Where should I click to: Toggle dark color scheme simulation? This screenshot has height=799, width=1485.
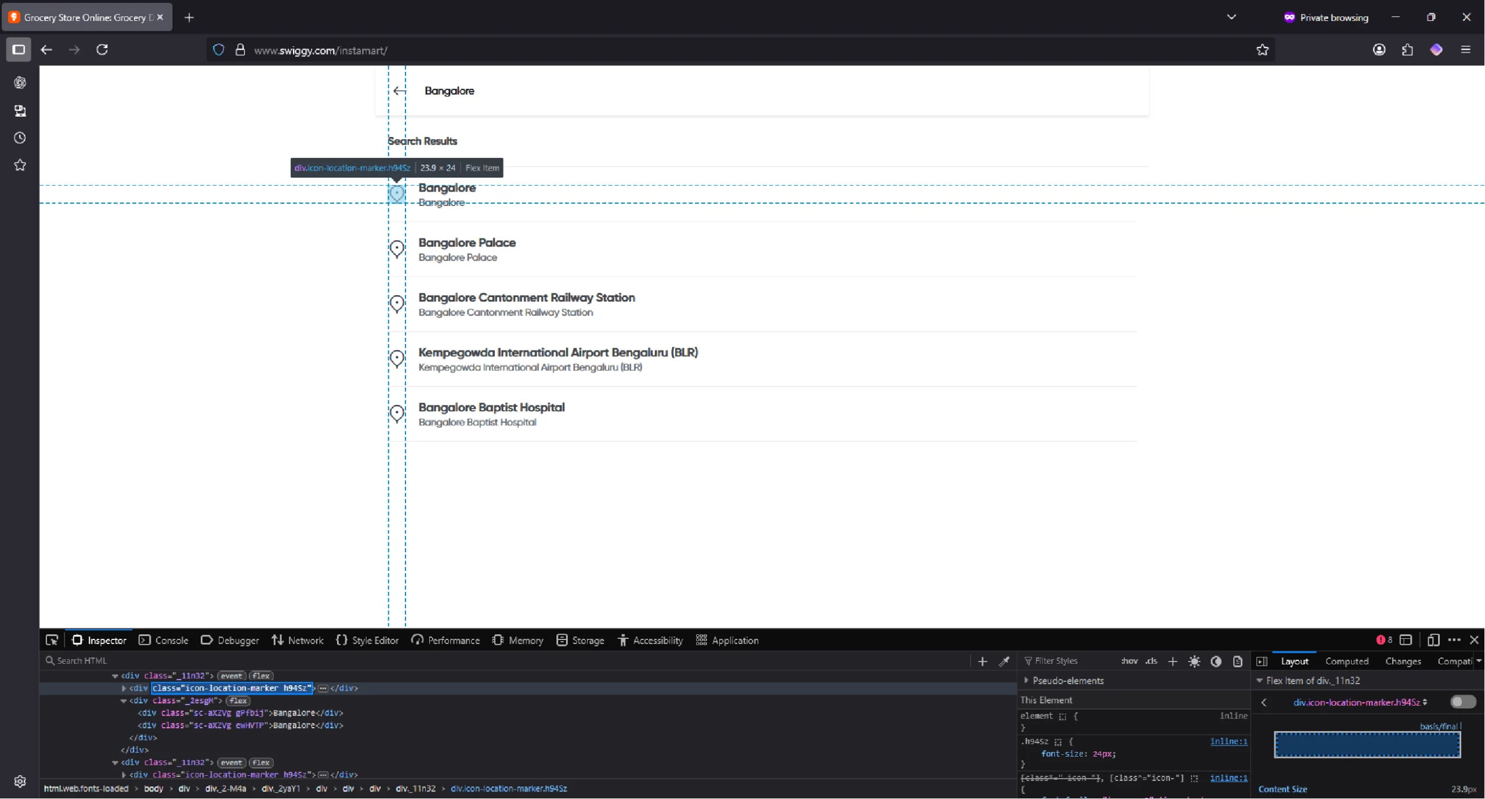coord(1216,661)
